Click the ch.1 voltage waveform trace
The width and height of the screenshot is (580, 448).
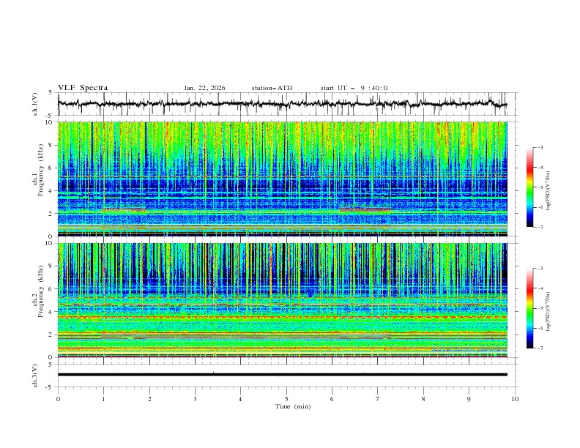(282, 104)
